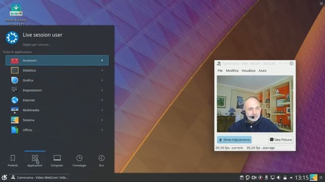Click the 'Ufficio' label text

27,130
